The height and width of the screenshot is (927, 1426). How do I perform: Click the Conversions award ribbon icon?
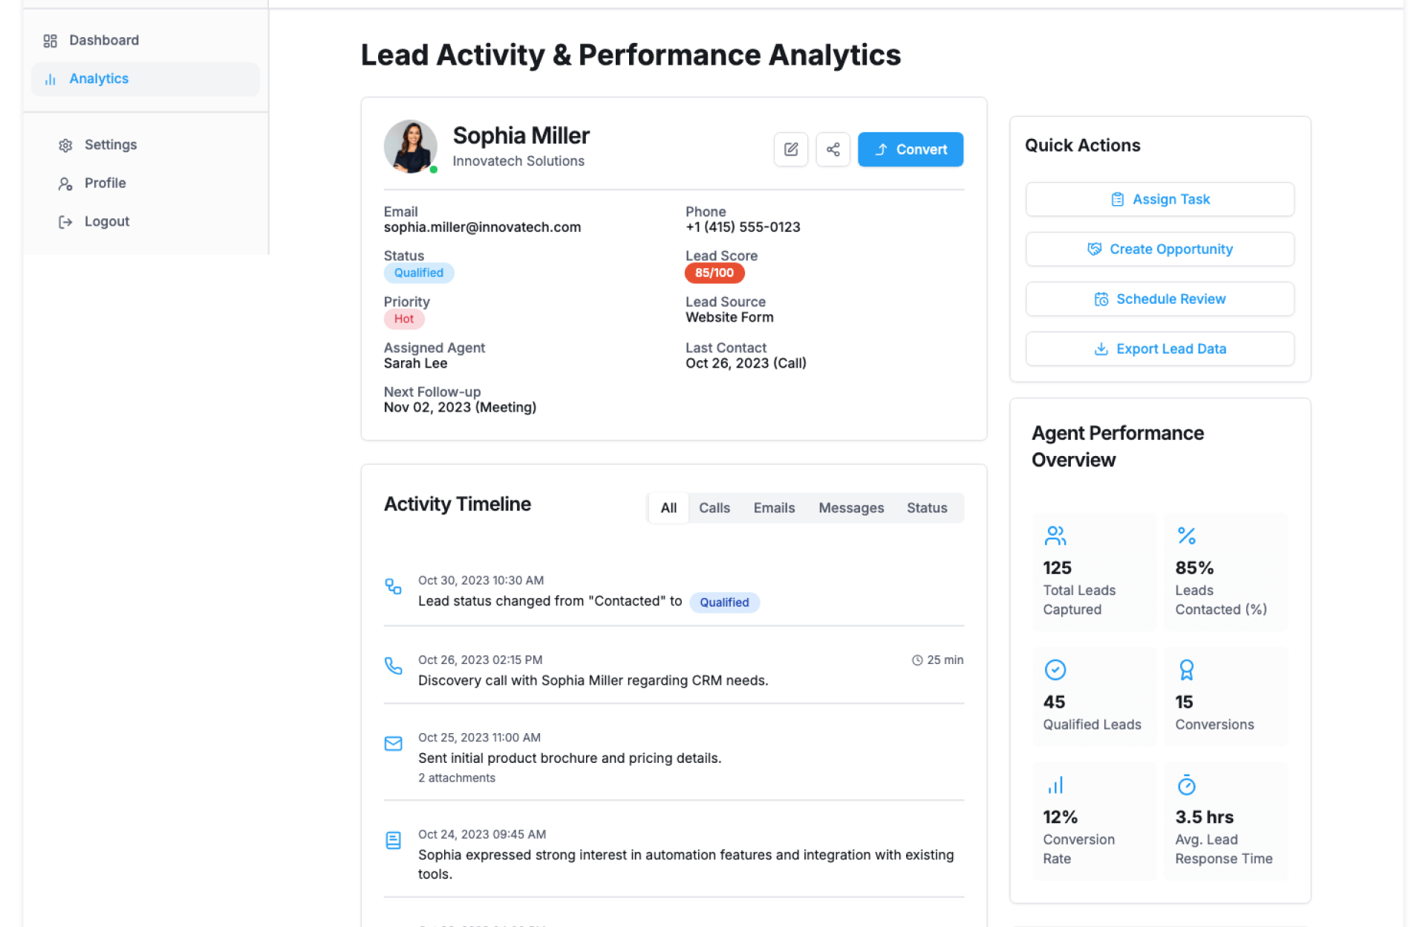click(1186, 670)
